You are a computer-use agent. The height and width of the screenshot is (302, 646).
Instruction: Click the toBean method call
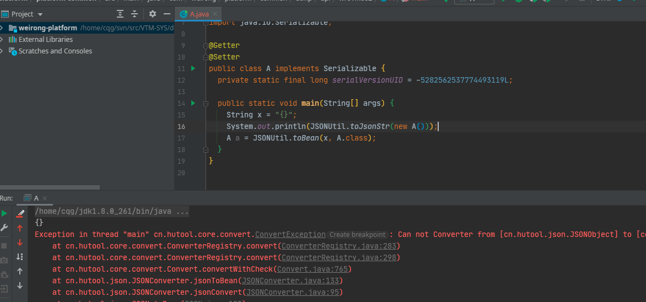click(x=306, y=138)
